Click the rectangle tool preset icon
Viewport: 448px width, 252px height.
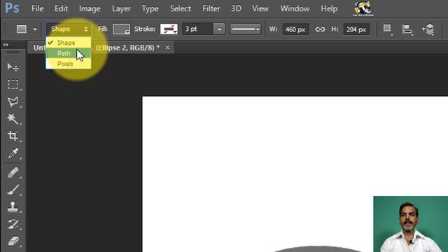22,29
